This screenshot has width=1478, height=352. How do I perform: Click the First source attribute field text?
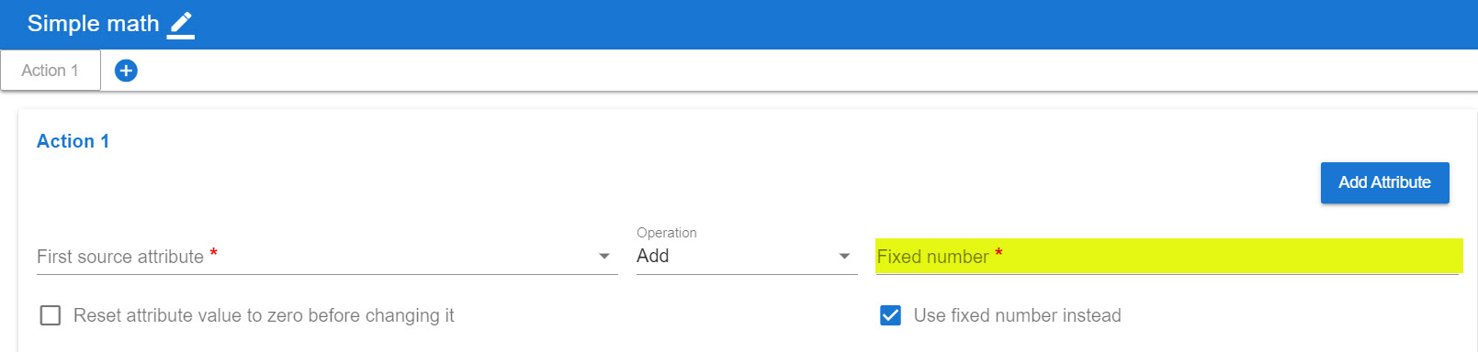(x=120, y=257)
